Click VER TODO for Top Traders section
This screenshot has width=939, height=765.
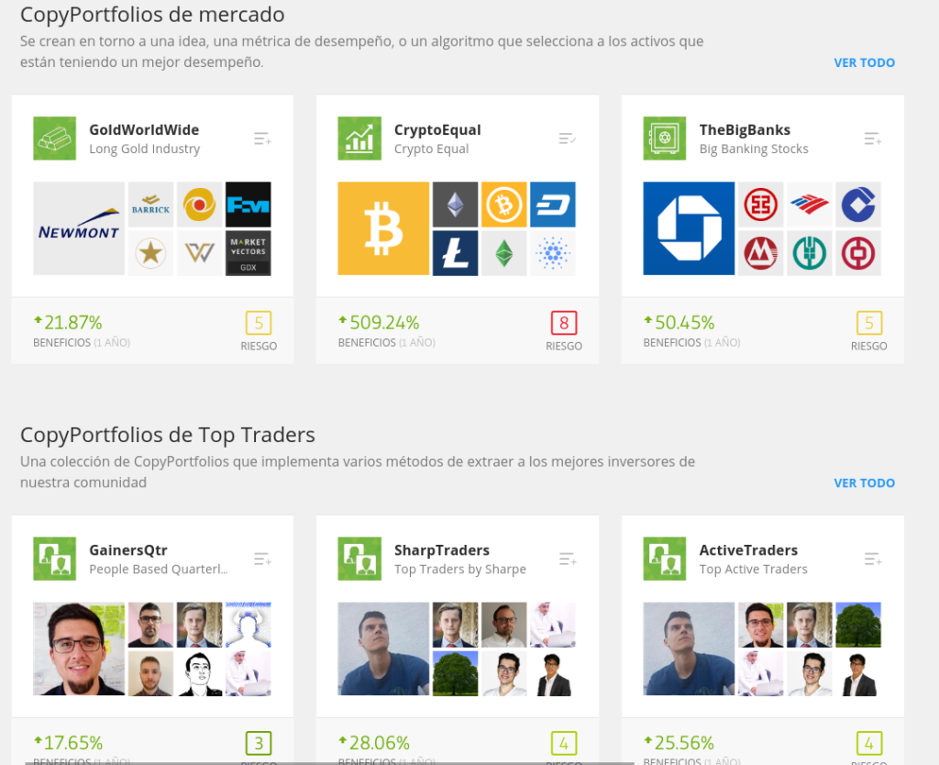864,482
